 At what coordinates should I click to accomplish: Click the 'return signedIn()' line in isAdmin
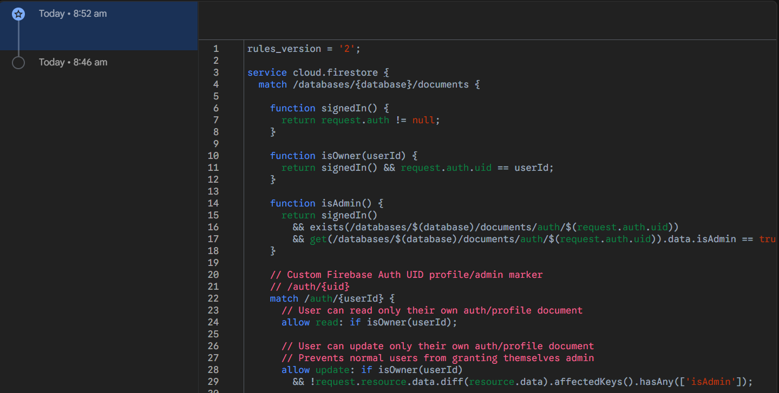pyautogui.click(x=329, y=215)
